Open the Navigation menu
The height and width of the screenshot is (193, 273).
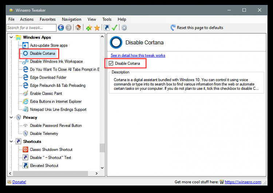click(x=72, y=19)
